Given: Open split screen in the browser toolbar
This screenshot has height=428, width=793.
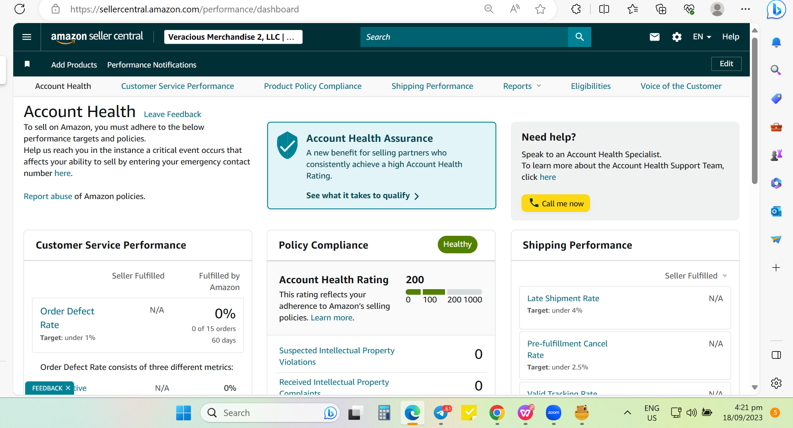Looking at the screenshot, I should click(604, 9).
